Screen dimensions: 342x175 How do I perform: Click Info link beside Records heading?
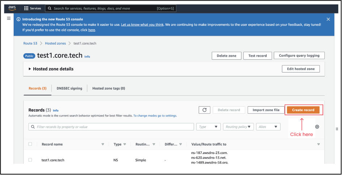pos(56,111)
